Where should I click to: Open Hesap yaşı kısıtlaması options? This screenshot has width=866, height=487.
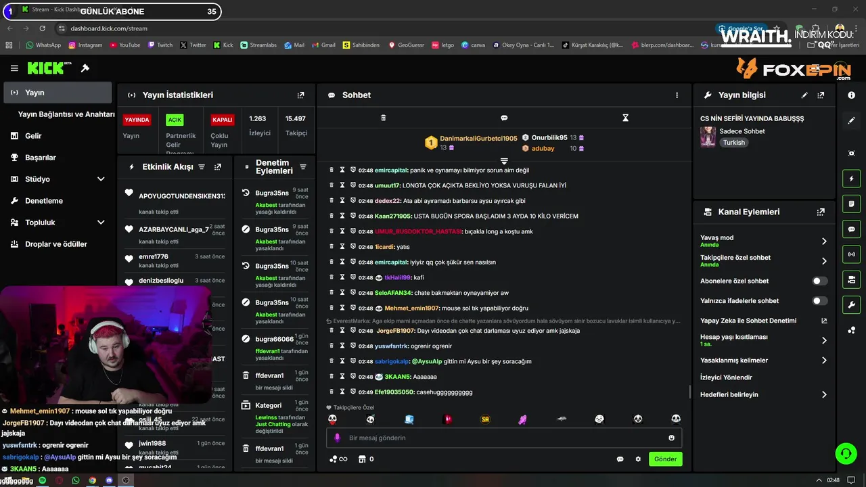tap(764, 340)
